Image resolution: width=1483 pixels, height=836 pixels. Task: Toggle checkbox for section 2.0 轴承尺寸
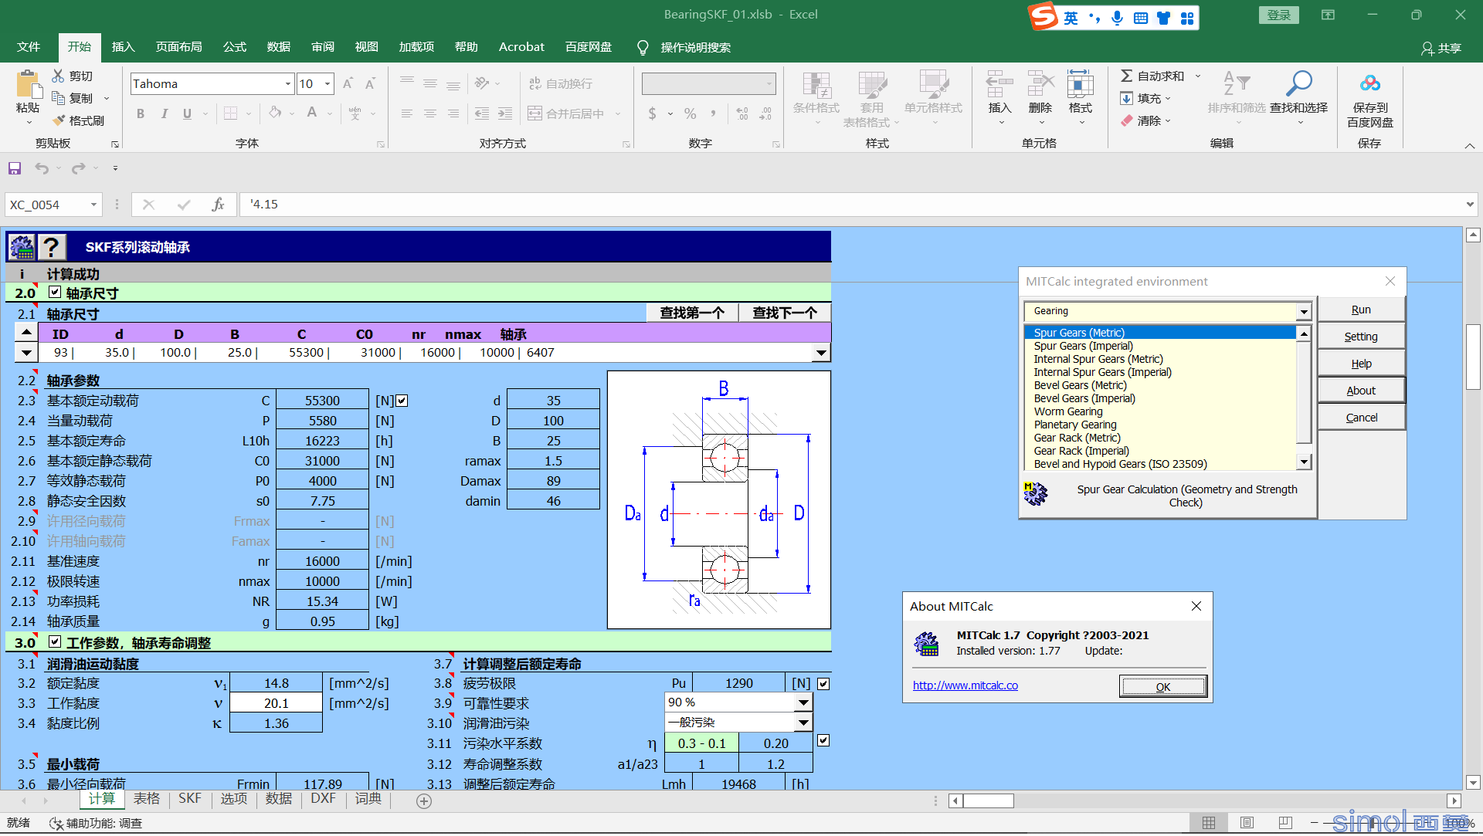55,293
